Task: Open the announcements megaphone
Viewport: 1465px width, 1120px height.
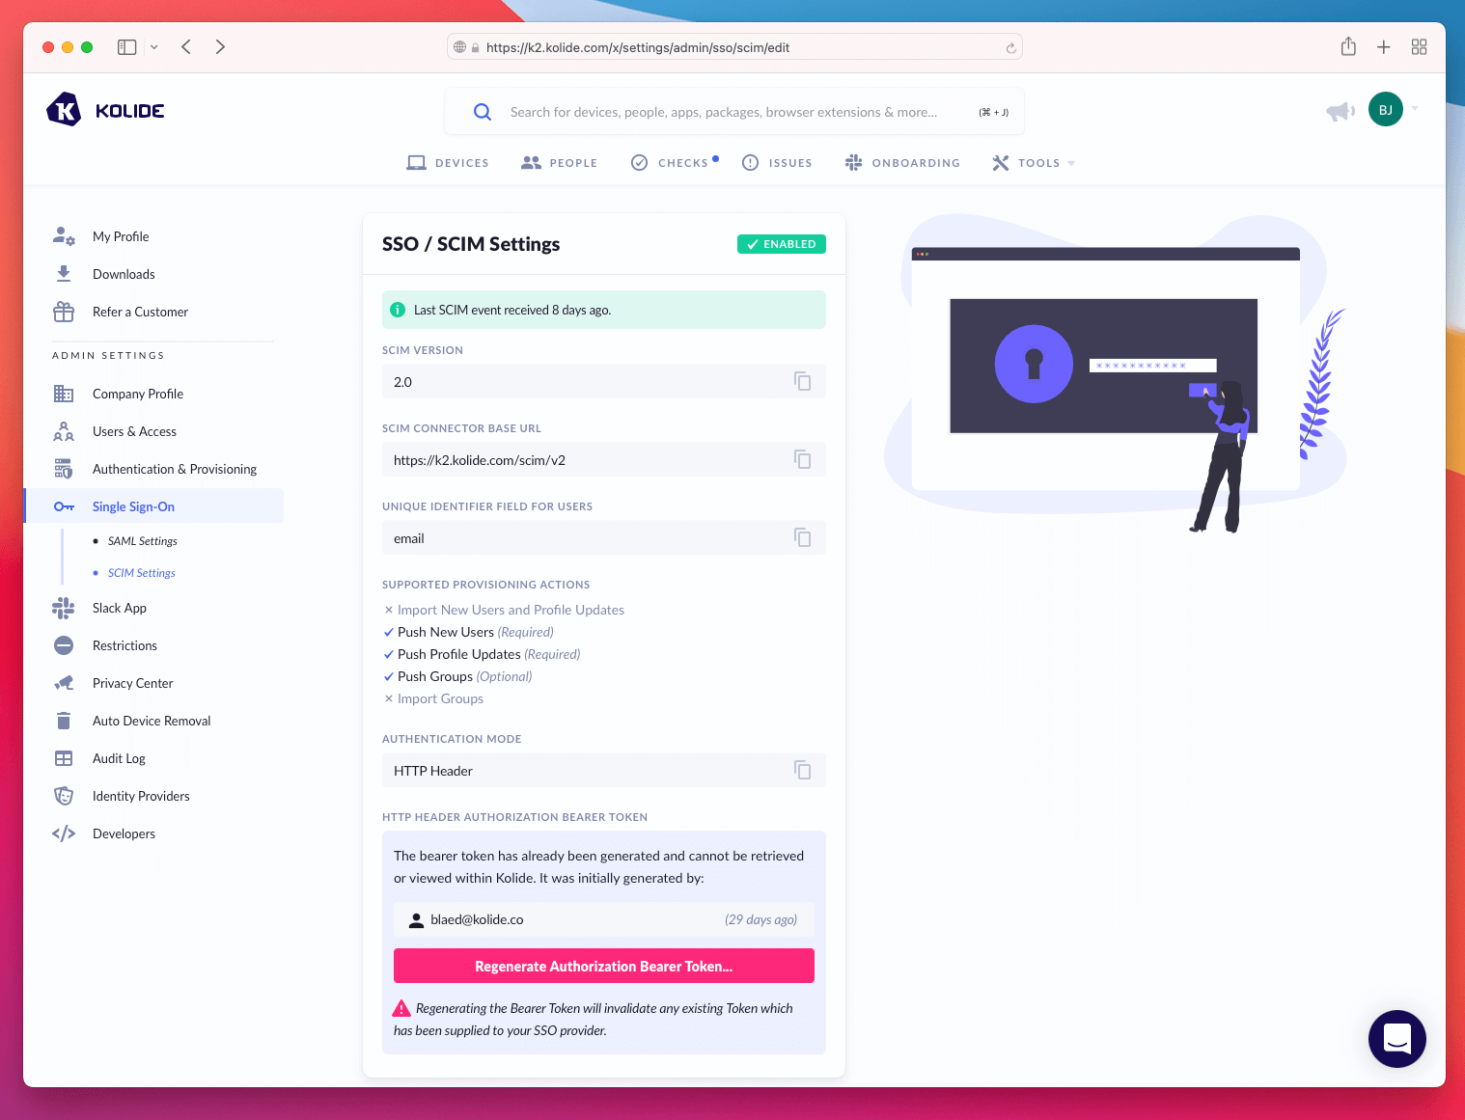Action: click(x=1341, y=110)
